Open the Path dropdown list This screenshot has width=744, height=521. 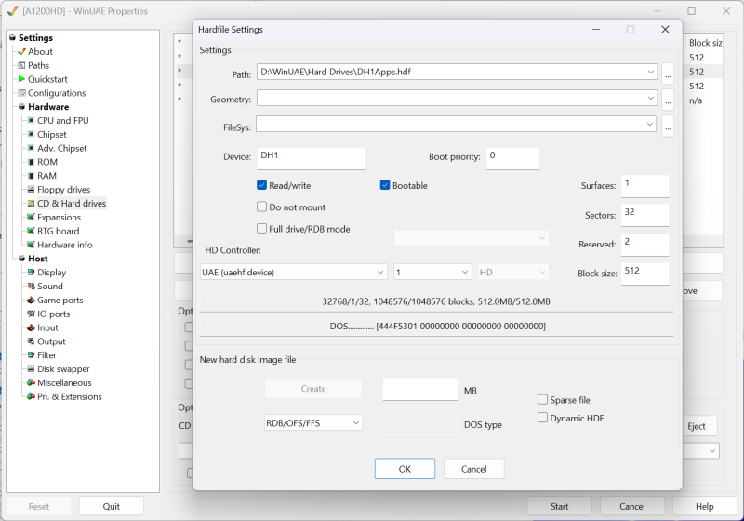click(650, 73)
